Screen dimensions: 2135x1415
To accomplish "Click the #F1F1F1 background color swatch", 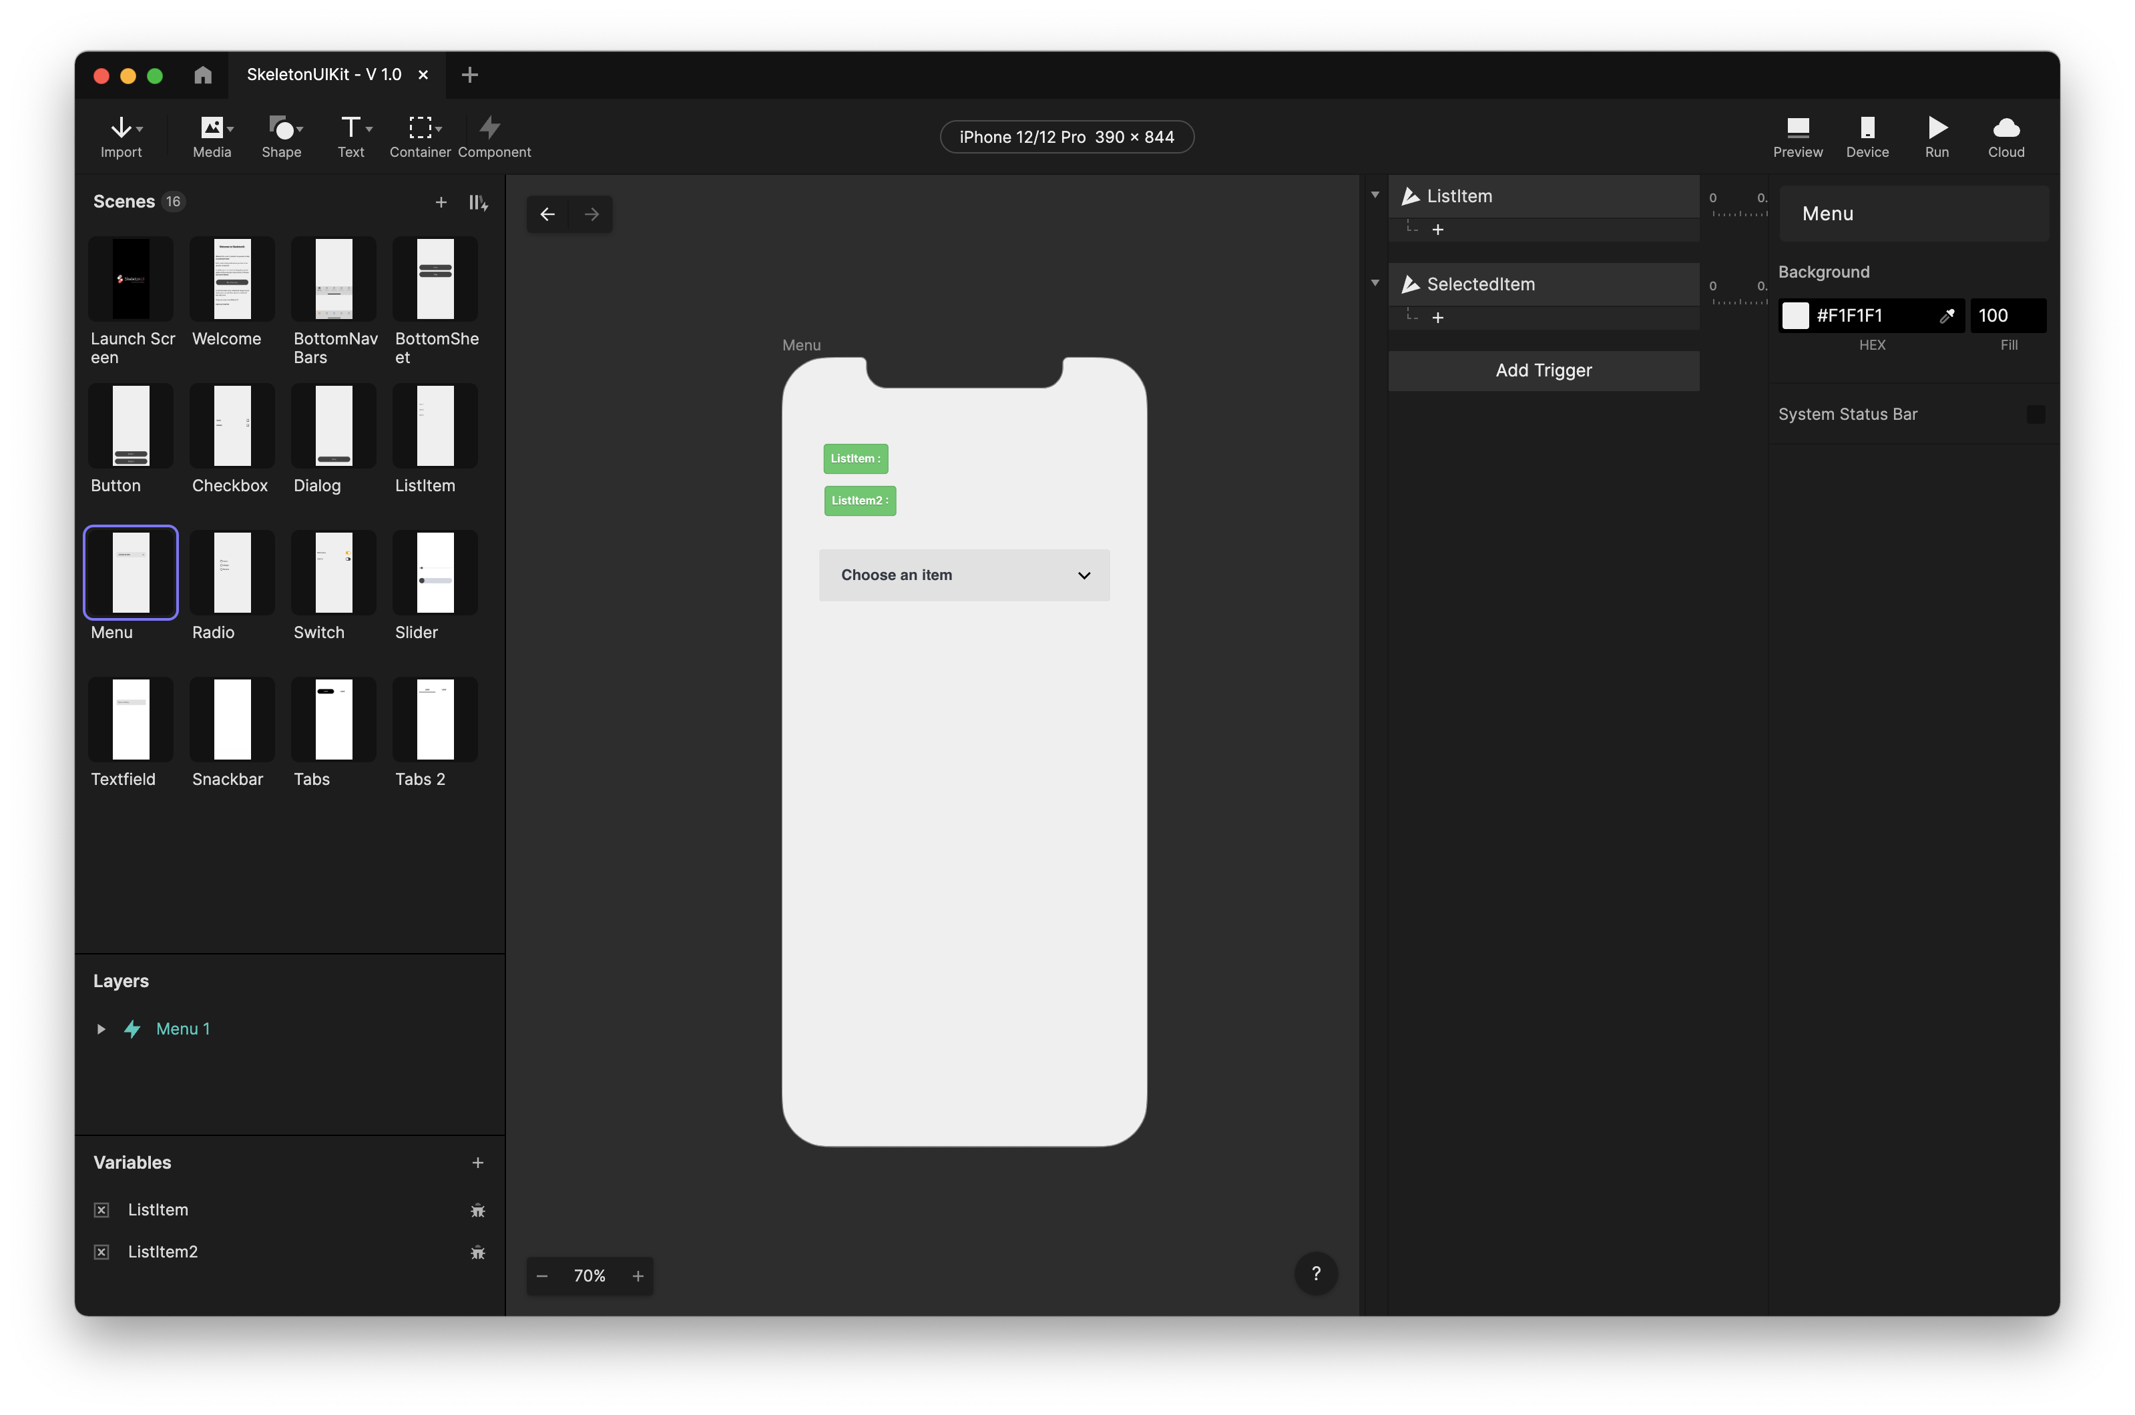I will coord(1795,316).
